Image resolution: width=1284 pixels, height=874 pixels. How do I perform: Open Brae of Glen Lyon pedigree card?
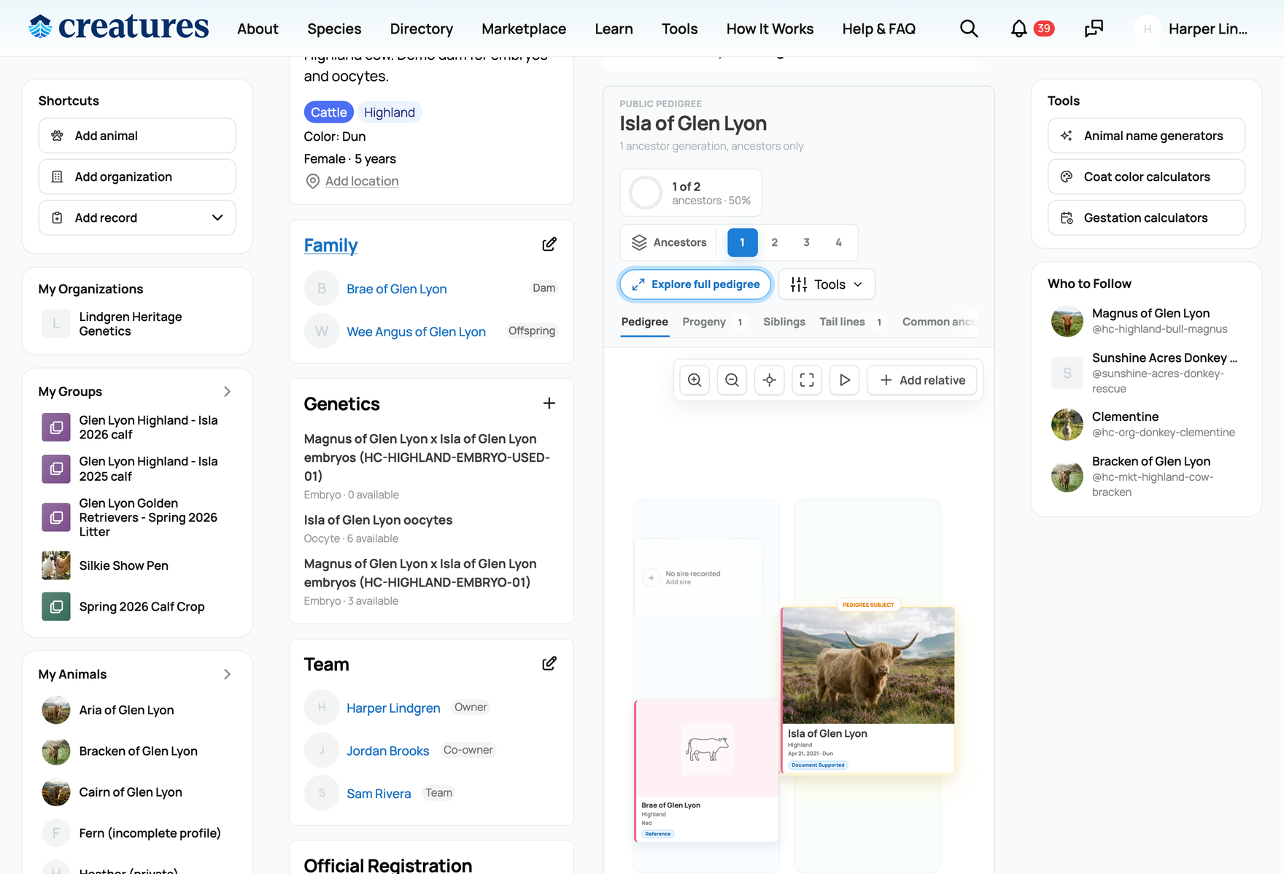[707, 771]
